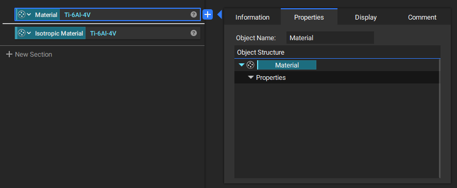Click the blue plus add button

coord(208,14)
